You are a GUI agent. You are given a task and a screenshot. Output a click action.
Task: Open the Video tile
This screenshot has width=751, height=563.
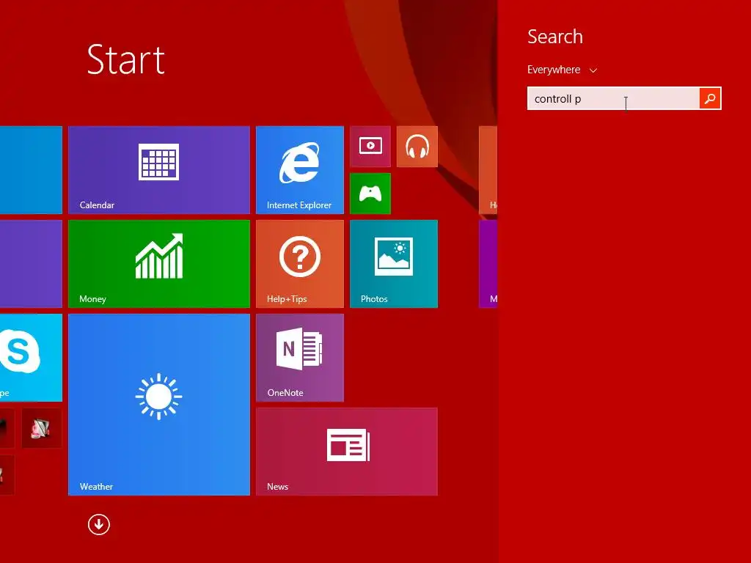(x=370, y=147)
